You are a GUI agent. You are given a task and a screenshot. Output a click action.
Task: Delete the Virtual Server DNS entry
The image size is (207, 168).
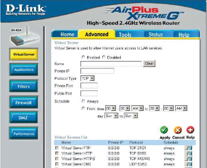point(190,164)
